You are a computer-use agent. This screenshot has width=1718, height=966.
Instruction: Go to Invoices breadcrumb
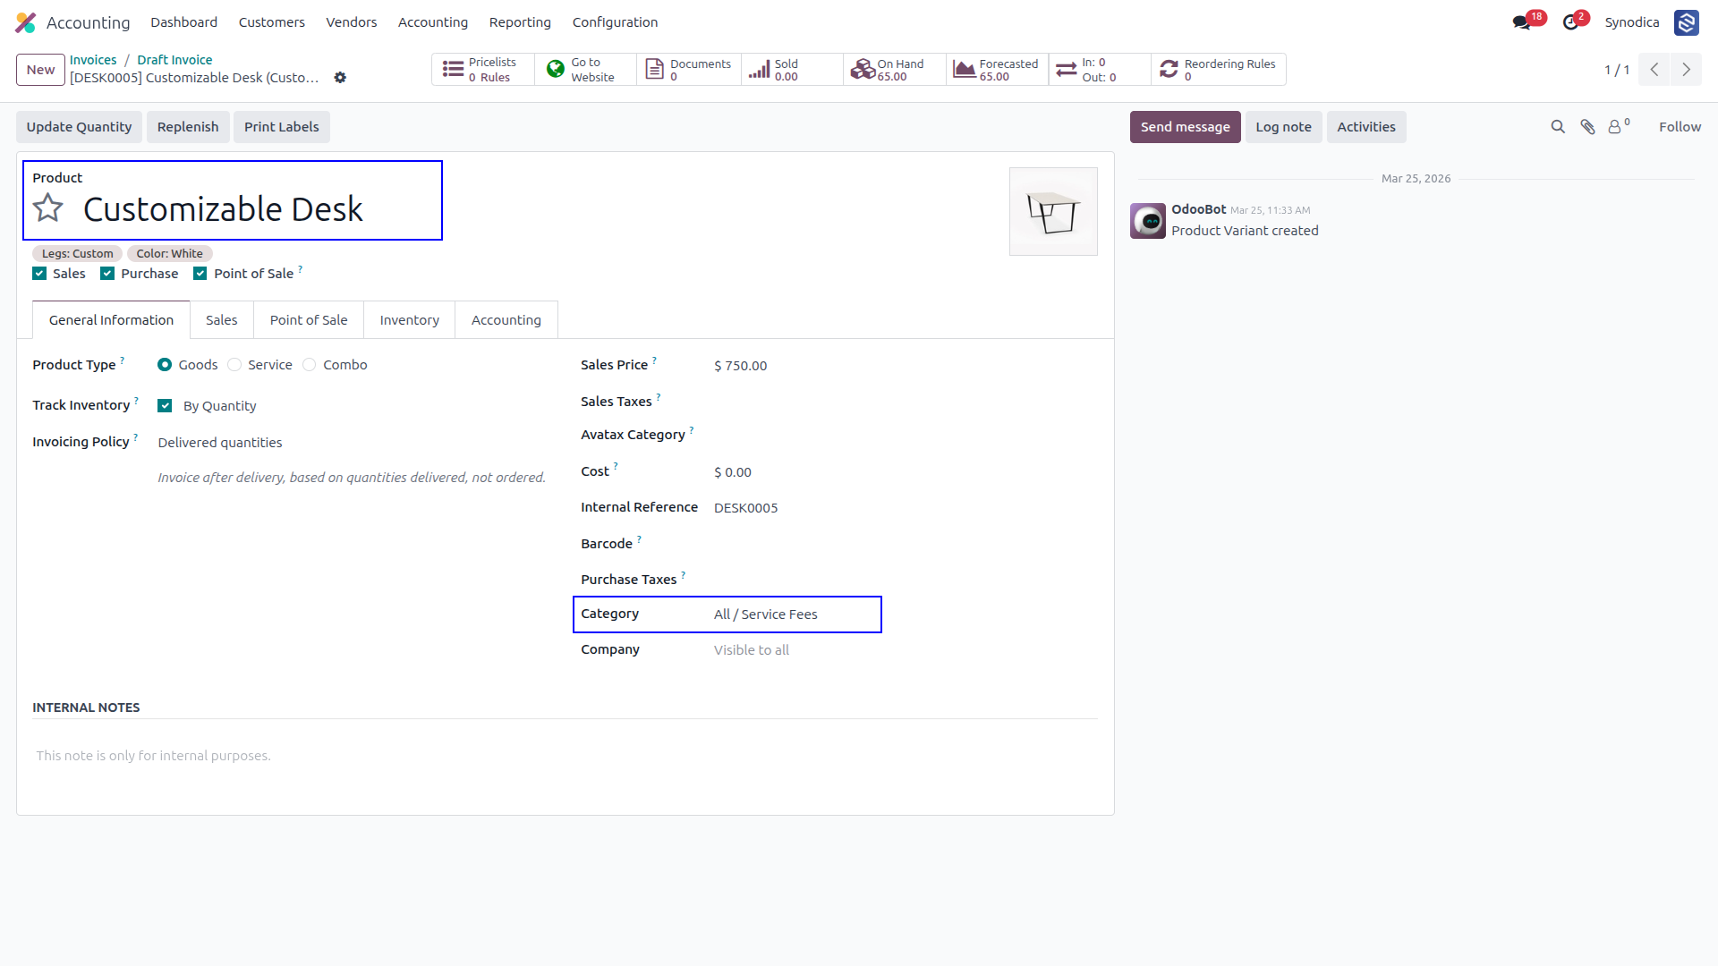93,60
